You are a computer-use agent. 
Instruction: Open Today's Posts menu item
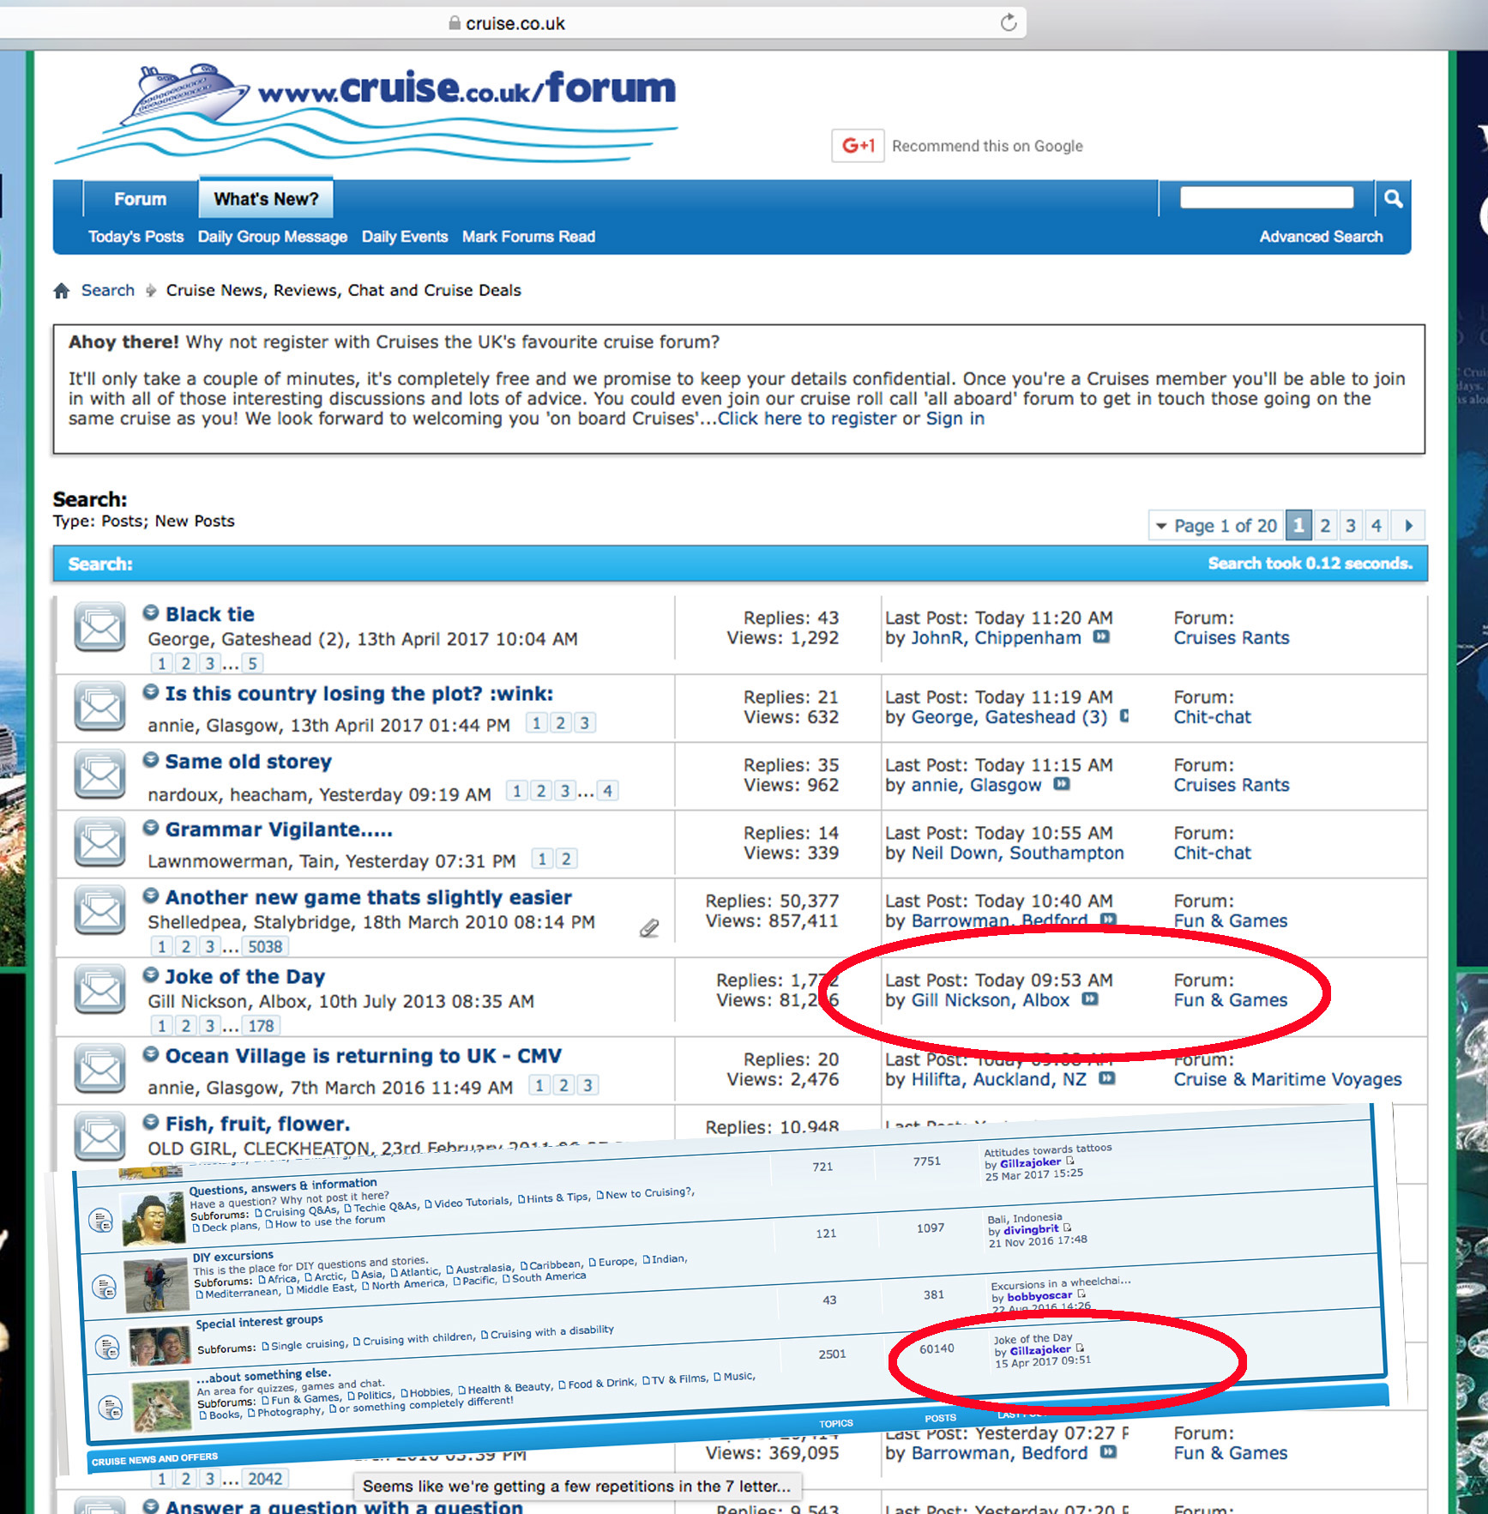coord(136,237)
